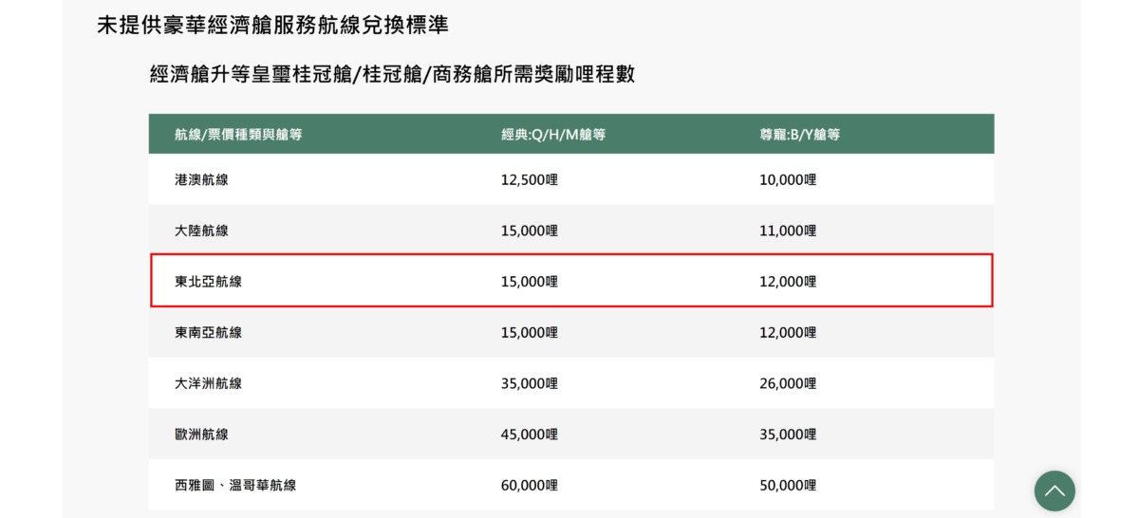The width and height of the screenshot is (1139, 518).
Task: Select the 歐洲航線 row label
Action: pyautogui.click(x=201, y=435)
